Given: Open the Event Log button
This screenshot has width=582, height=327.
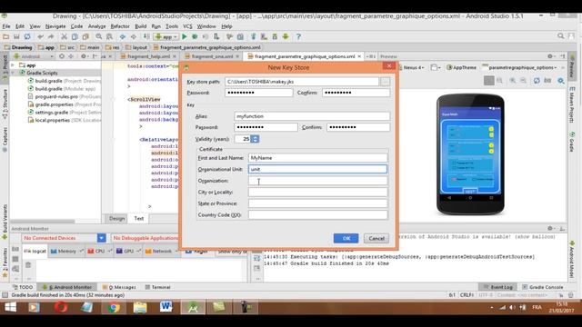Looking at the screenshot, I should click(x=497, y=287).
